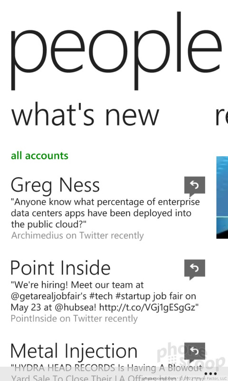Open the t.co link in Point Inside tweet

(x=149, y=307)
